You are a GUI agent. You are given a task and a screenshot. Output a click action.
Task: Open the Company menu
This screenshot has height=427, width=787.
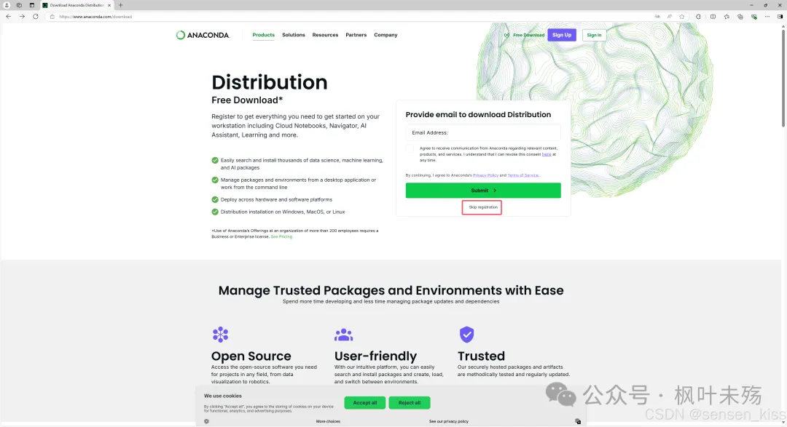[x=385, y=35]
